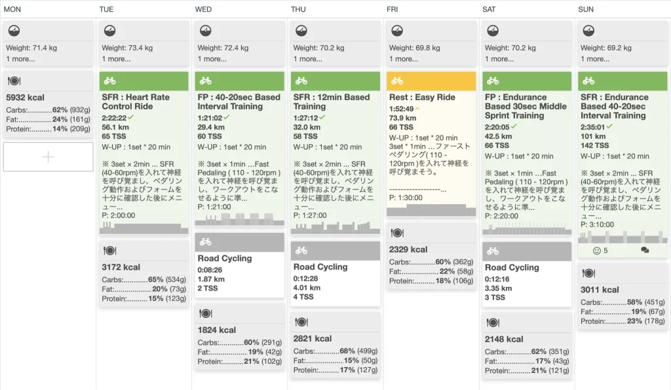The width and height of the screenshot is (671, 390).
Task: Open 'FP : 40-20sec Based Interval Training' workout
Action: 239,101
